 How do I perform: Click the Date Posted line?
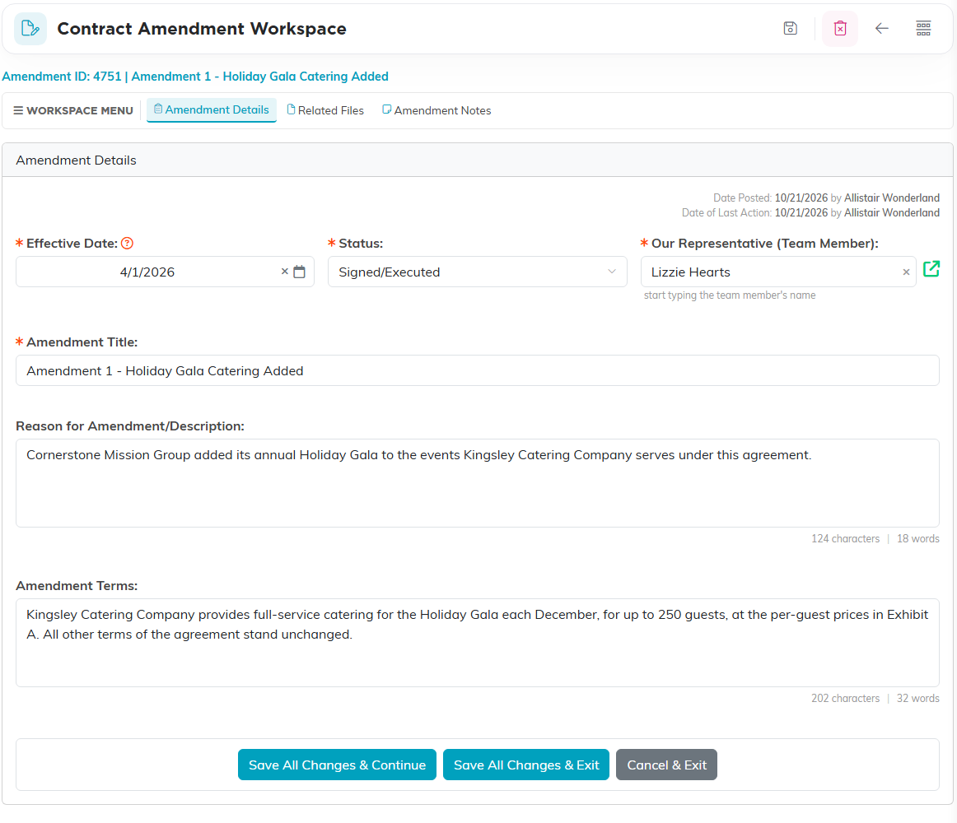[x=826, y=198]
